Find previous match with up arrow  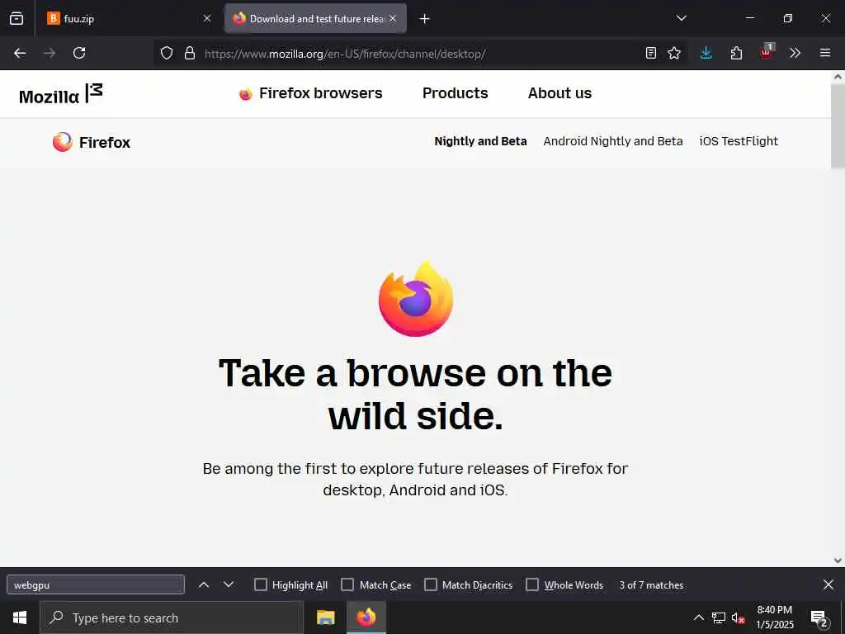204,585
